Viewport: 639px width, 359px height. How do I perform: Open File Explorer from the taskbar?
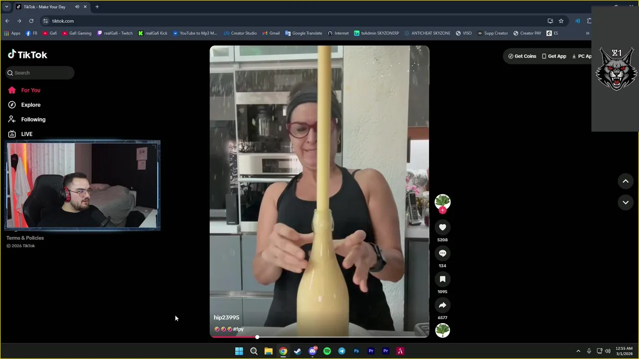pos(268,351)
